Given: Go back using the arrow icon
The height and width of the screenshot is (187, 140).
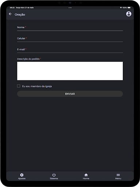Looking at the screenshot, I should point(10,14).
